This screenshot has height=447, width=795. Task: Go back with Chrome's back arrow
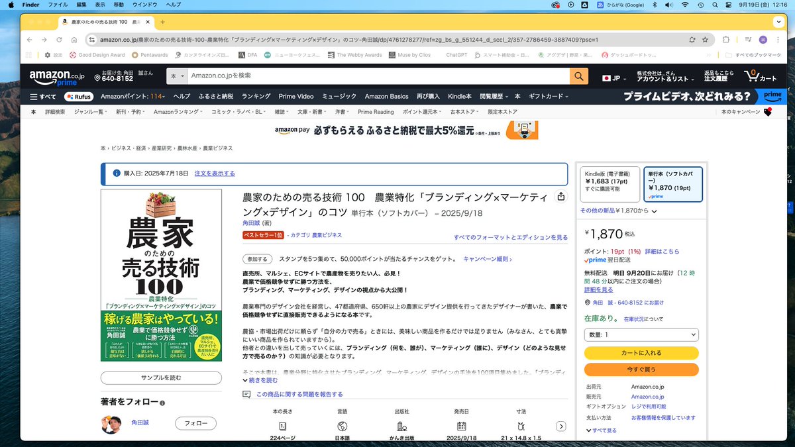click(29, 40)
